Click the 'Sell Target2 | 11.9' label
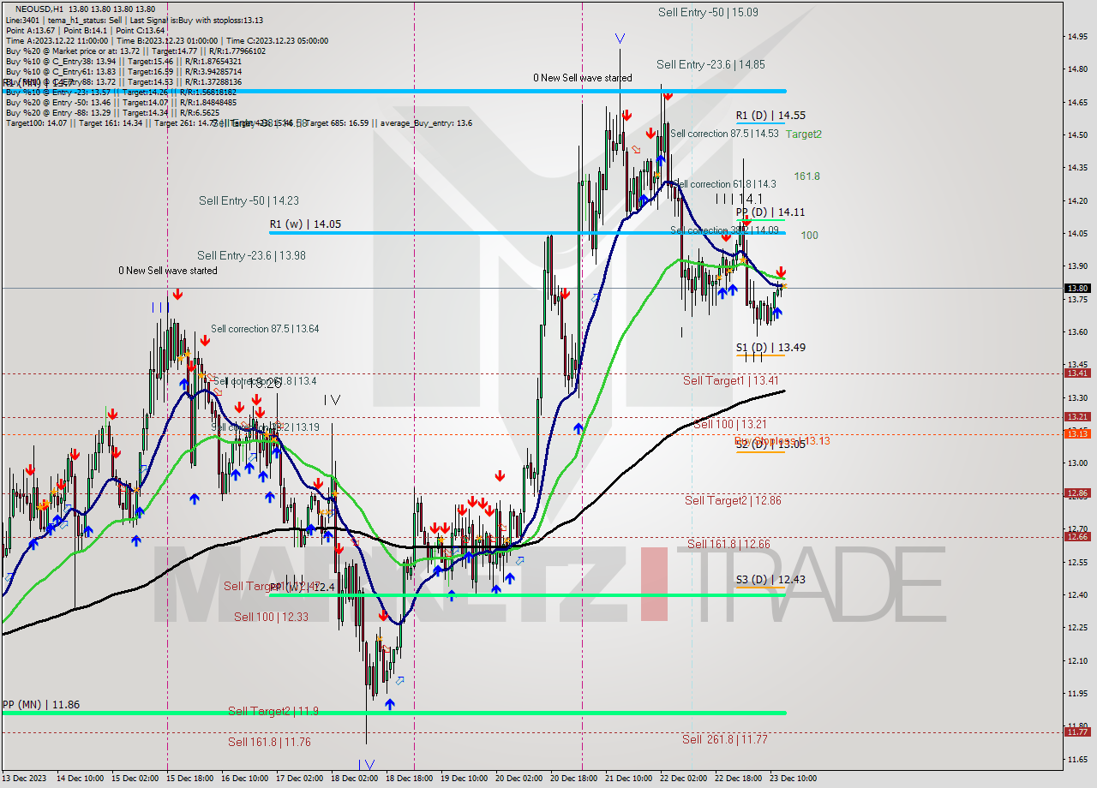Viewport: 1097px width, 788px height. click(273, 711)
